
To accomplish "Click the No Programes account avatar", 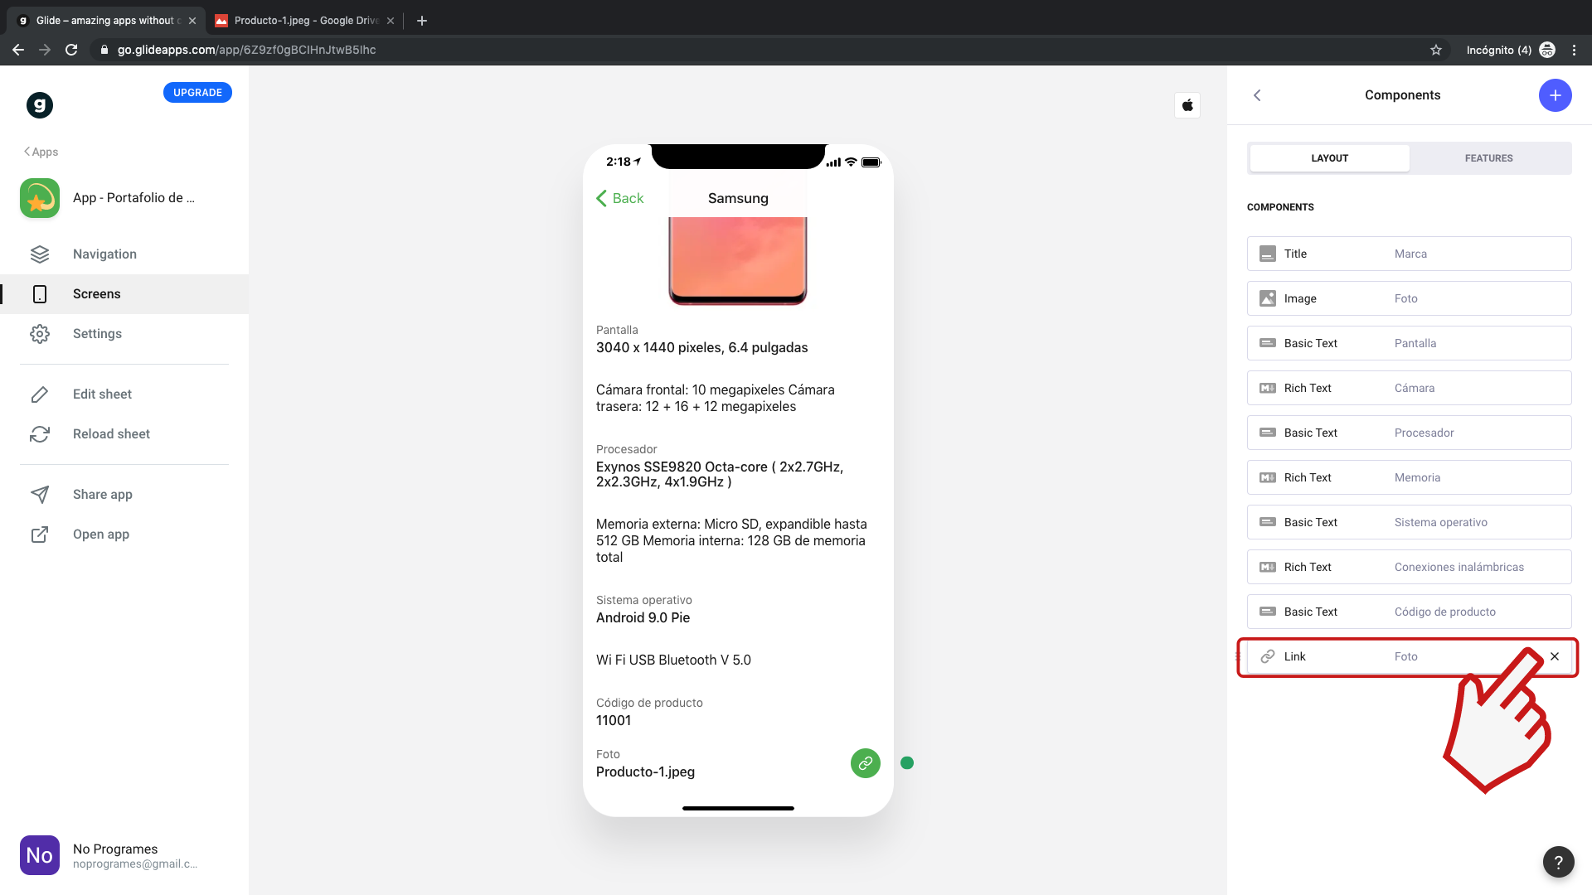I will pos(40,855).
